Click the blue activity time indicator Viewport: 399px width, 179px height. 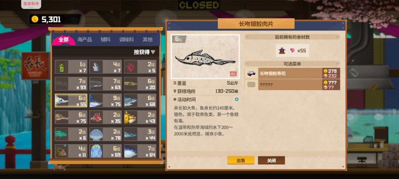click(237, 99)
